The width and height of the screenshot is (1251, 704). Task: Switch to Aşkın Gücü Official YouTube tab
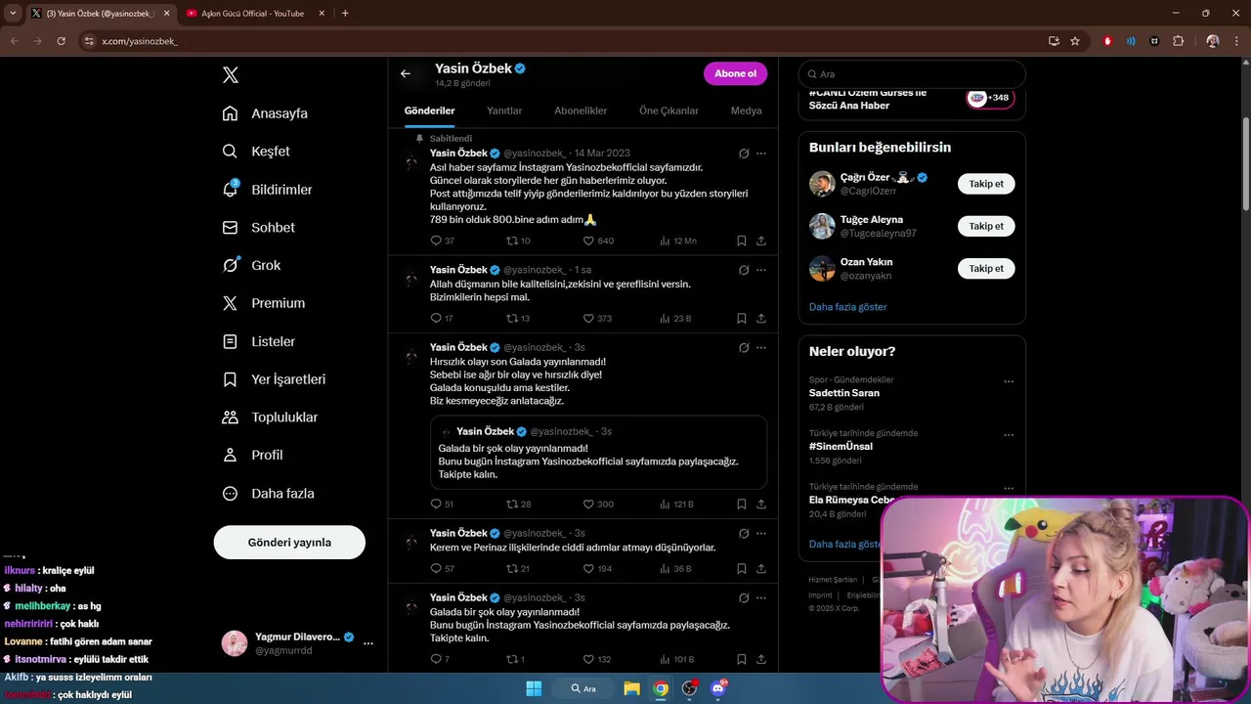[252, 14]
